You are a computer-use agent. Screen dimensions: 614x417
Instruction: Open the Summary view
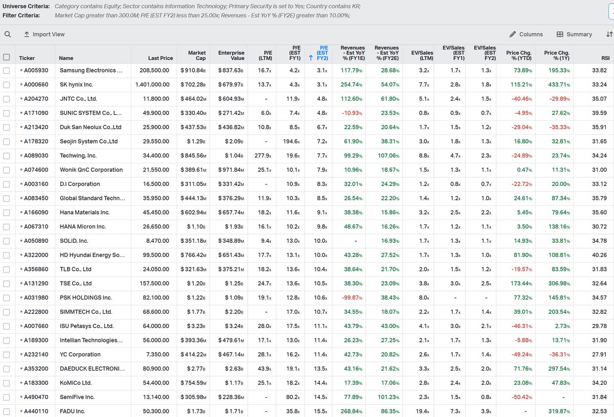point(574,34)
